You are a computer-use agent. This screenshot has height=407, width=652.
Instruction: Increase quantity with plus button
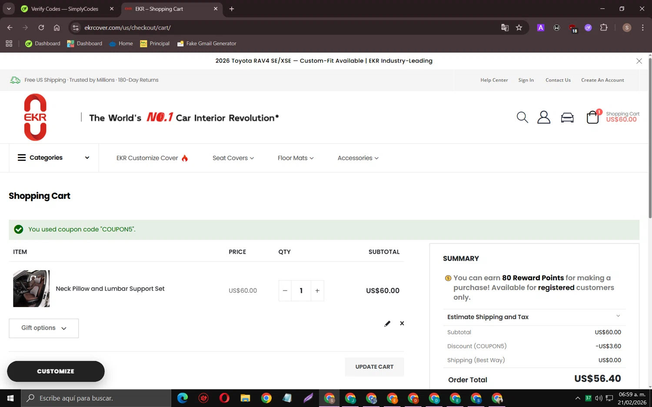tap(317, 291)
